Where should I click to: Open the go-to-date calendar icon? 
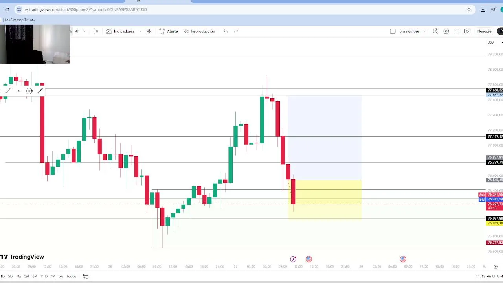coord(86,276)
